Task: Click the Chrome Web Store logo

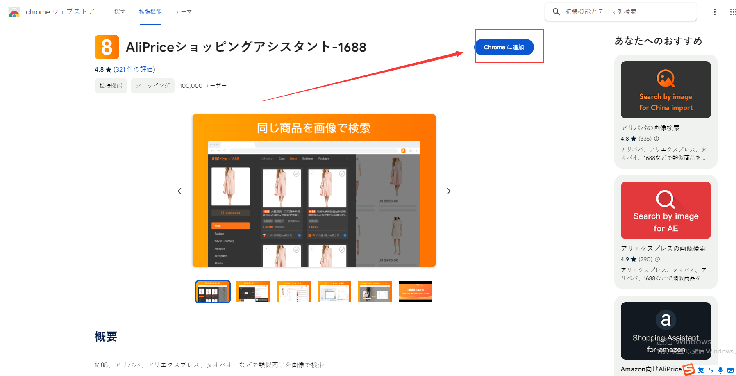Action: [14, 12]
